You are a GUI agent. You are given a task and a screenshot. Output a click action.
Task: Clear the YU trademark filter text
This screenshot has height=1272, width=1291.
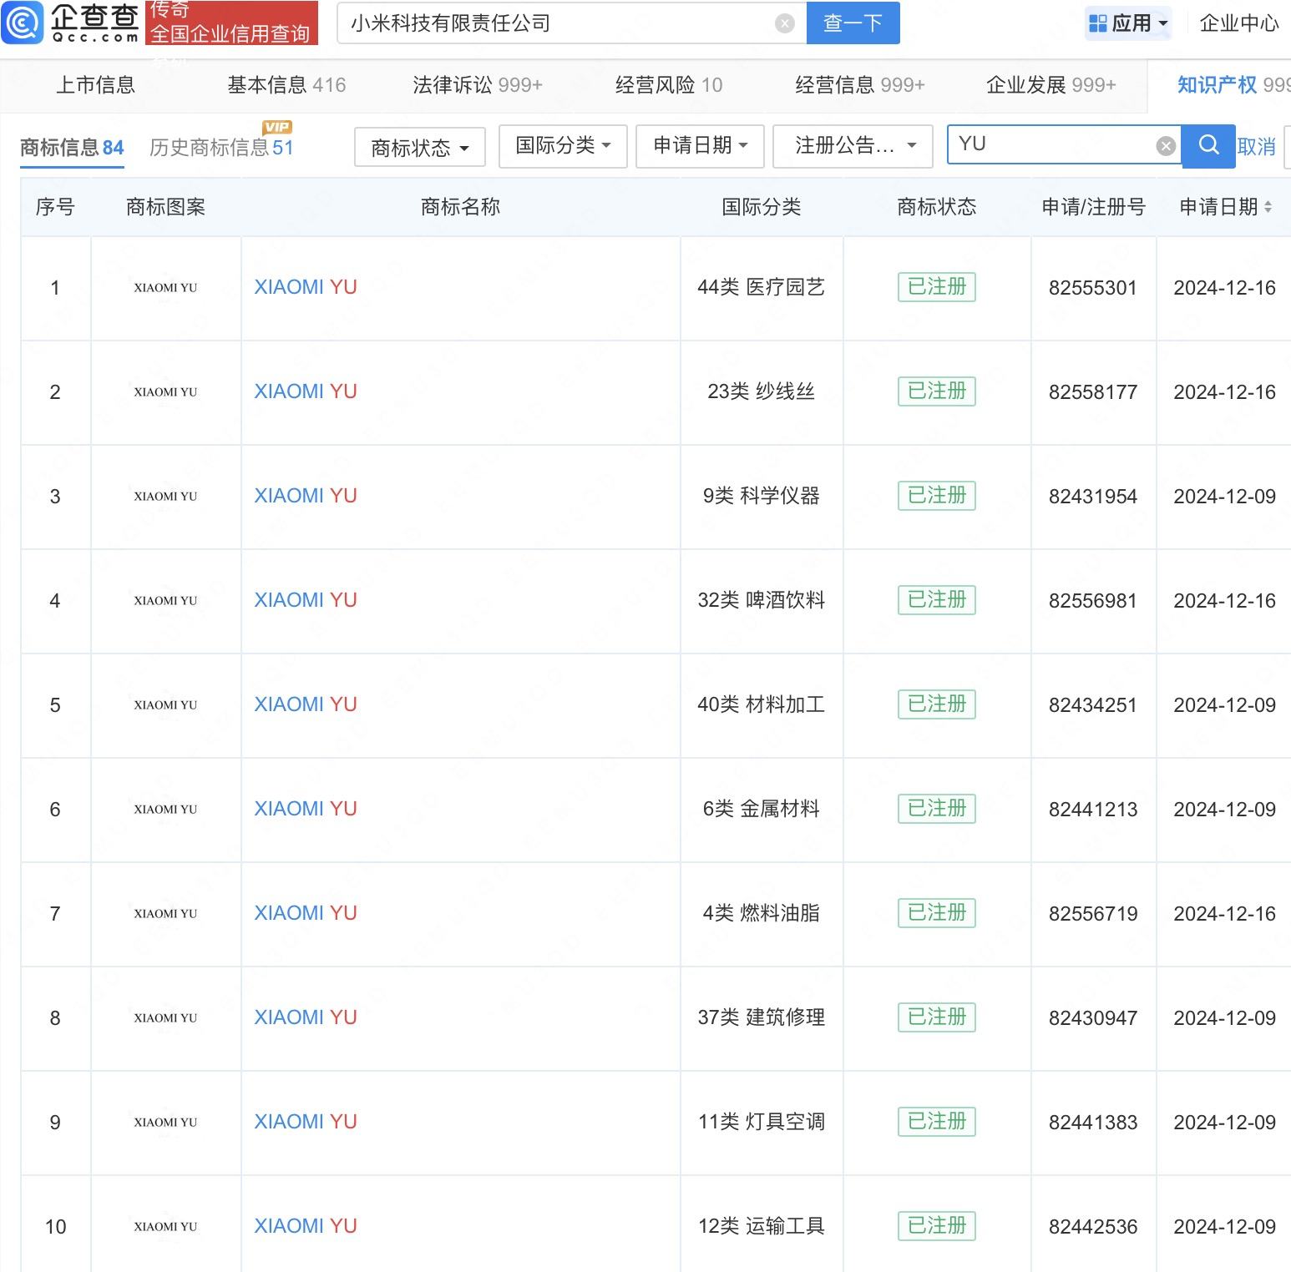(1166, 146)
